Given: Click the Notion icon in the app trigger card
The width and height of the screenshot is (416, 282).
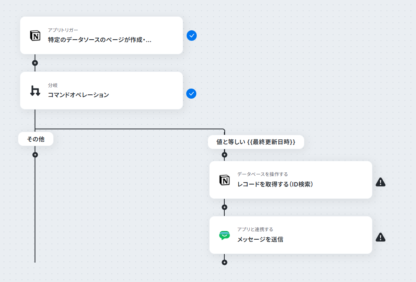Looking at the screenshot, I should [35, 35].
